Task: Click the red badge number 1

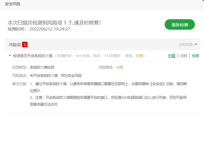Action: click(x=25, y=45)
